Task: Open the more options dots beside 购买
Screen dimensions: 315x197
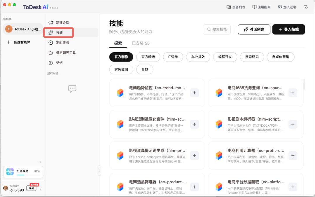Action: tap(40, 188)
